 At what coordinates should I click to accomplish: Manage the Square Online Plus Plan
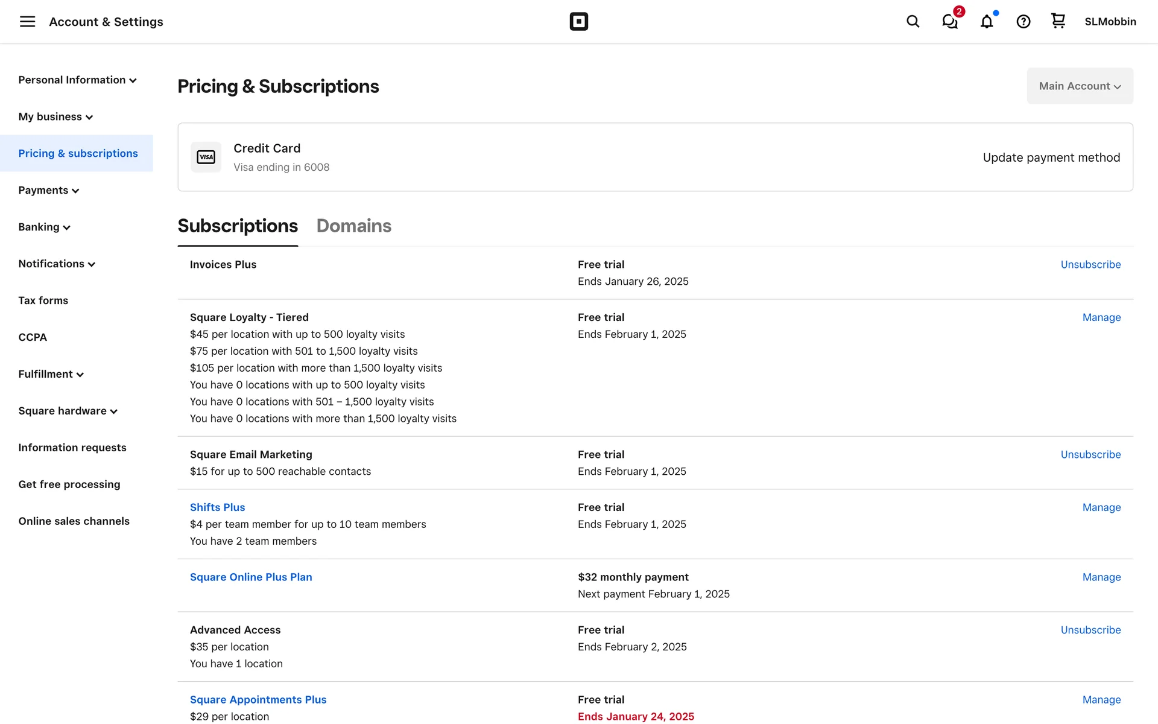tap(1101, 577)
